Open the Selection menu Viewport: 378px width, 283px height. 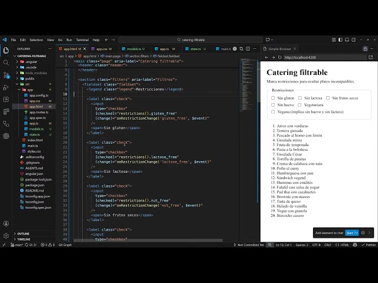pos(36,40)
